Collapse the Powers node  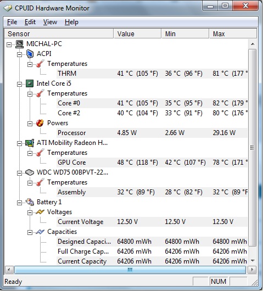pos(30,124)
